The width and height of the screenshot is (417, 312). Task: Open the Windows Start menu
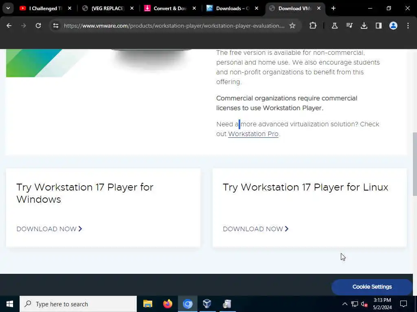[x=10, y=304]
